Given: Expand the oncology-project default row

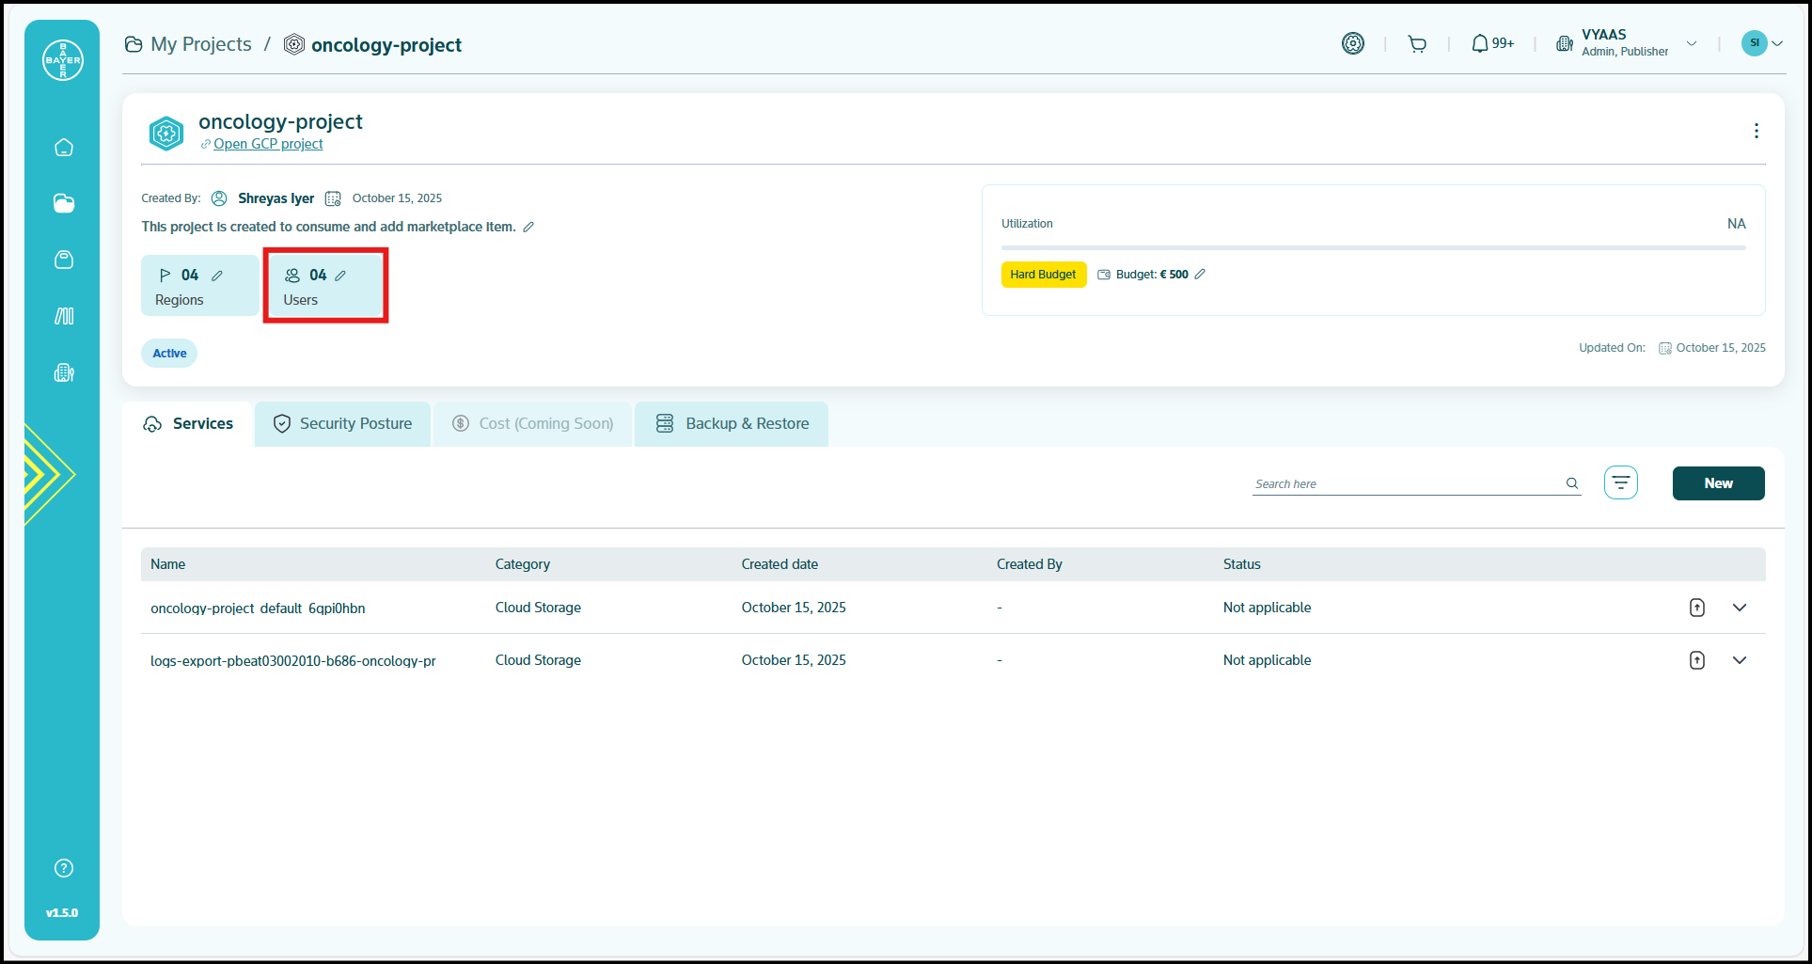Looking at the screenshot, I should coord(1740,608).
